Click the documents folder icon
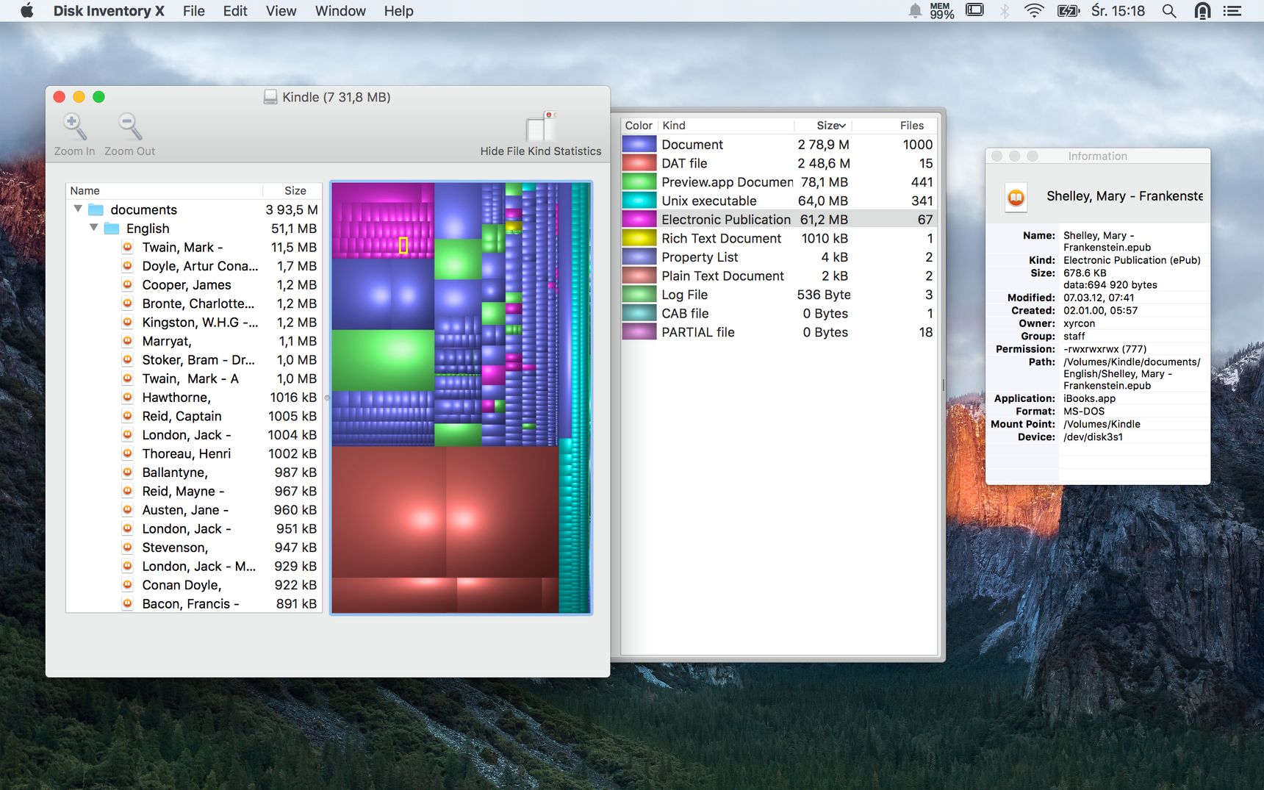This screenshot has width=1264, height=790. (96, 209)
